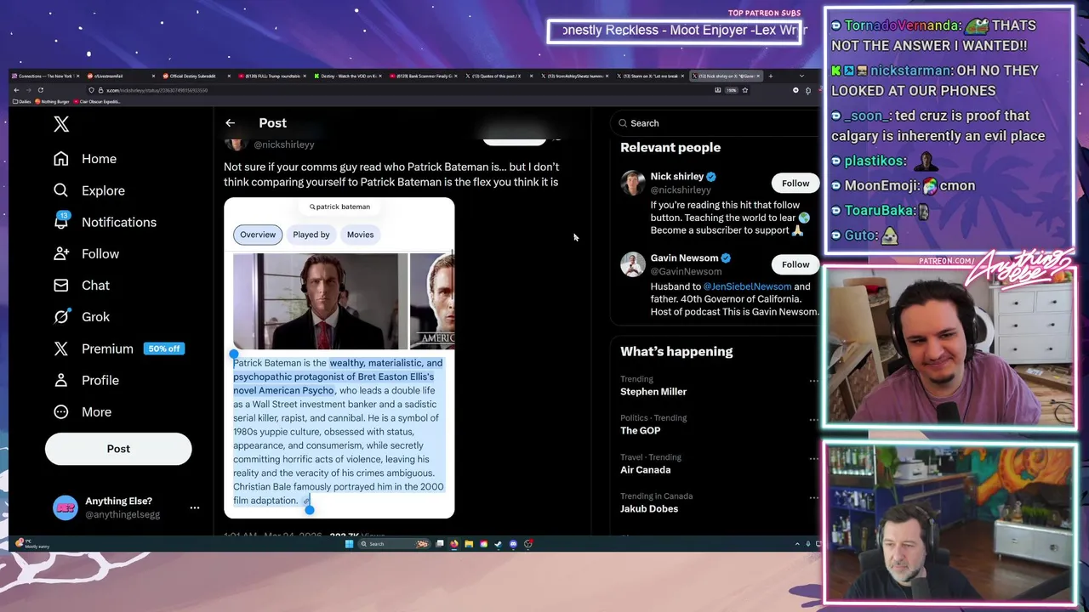Image resolution: width=1089 pixels, height=612 pixels.
Task: Follow Nick shirley
Action: click(x=795, y=184)
